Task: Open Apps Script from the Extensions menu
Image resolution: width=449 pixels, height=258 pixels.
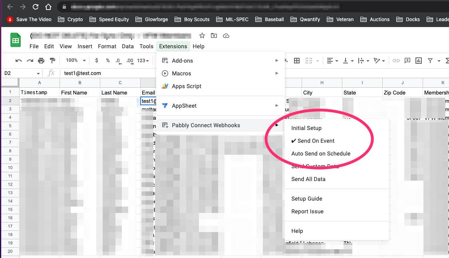Action: (x=221, y=86)
